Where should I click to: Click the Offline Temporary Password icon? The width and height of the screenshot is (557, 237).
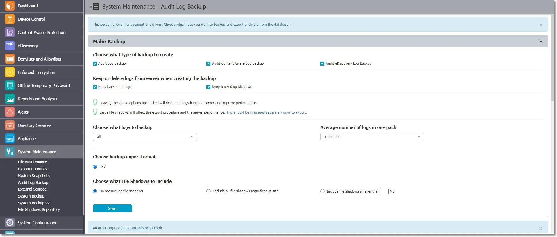tap(10, 85)
